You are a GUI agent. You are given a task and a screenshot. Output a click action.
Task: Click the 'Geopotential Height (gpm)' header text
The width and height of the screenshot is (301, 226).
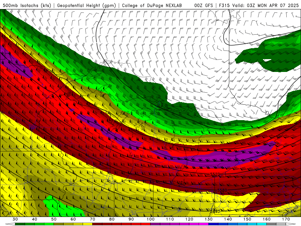point(87,5)
